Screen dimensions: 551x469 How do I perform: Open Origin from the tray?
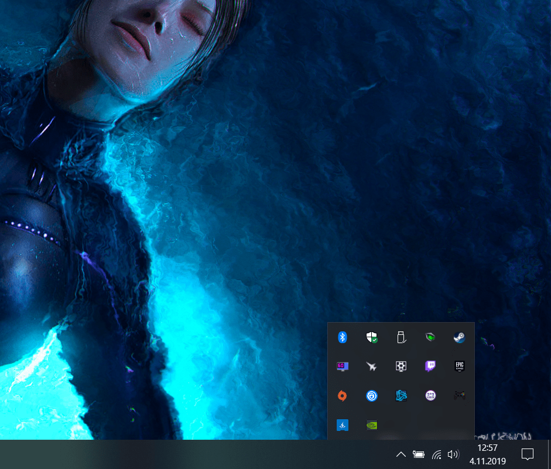(343, 396)
